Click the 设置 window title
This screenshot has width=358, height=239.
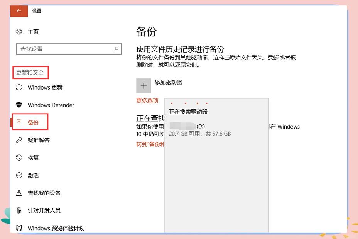pos(37,11)
